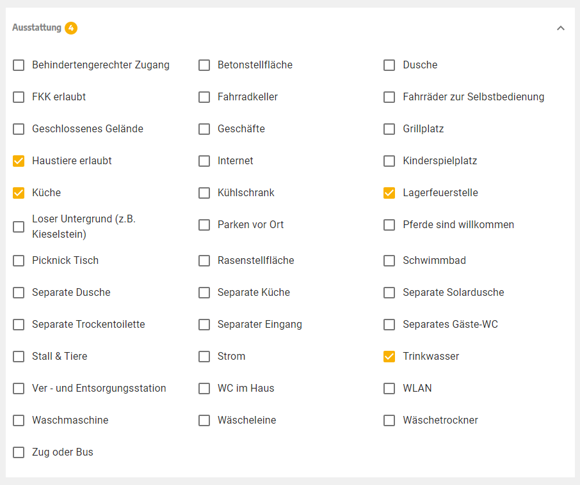Select the Strom checkbox
This screenshot has height=485, width=580.
[x=204, y=357]
